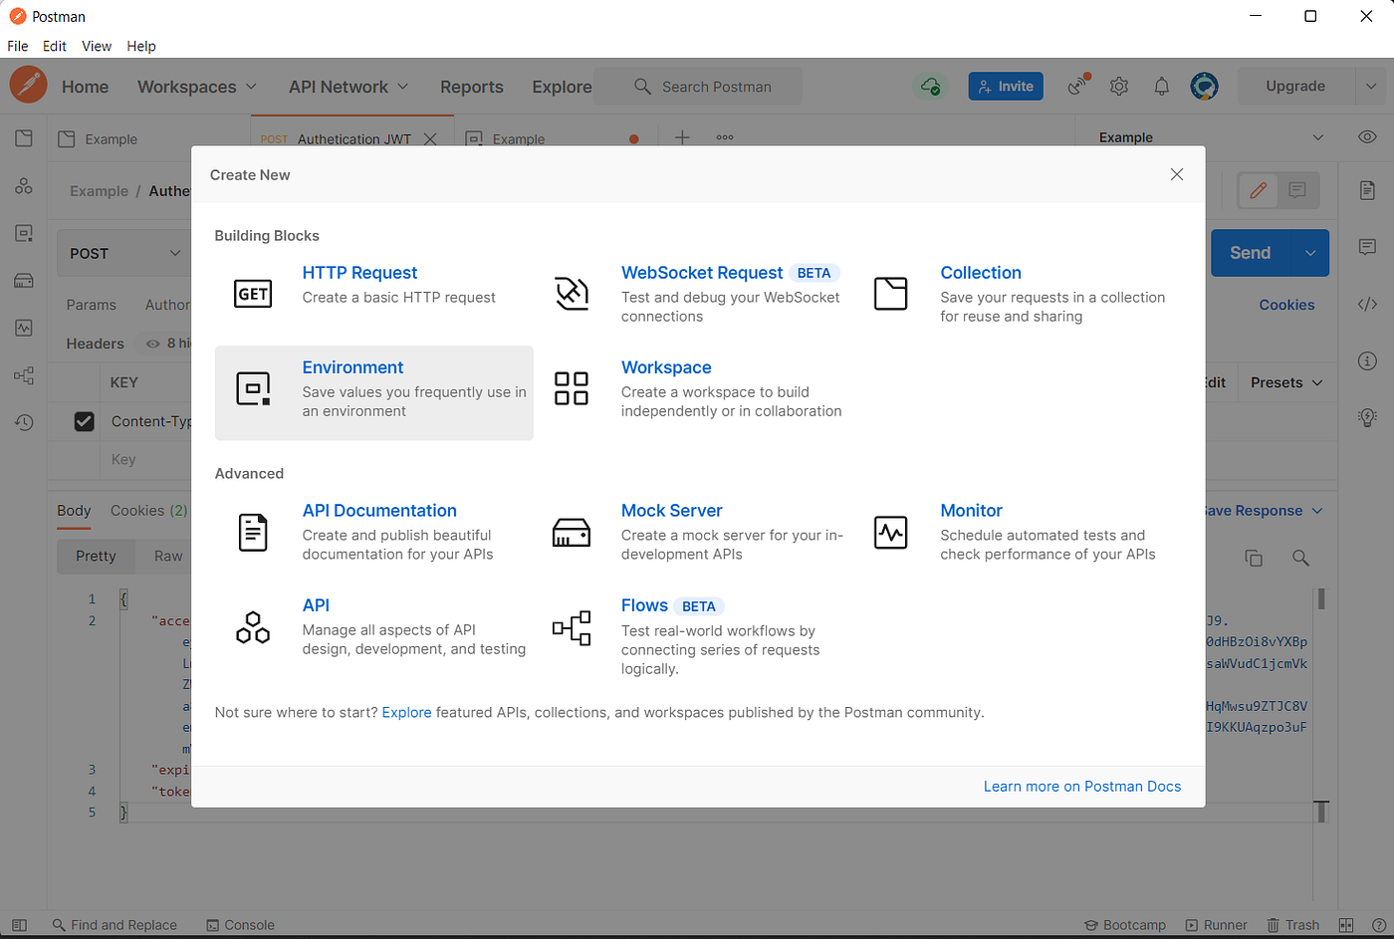Image resolution: width=1394 pixels, height=939 pixels.
Task: Open the Console in status bar
Action: (x=240, y=925)
